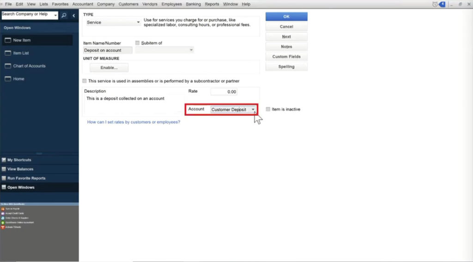
Task: Open the reminders clock icon
Action: pyautogui.click(x=435, y=4)
